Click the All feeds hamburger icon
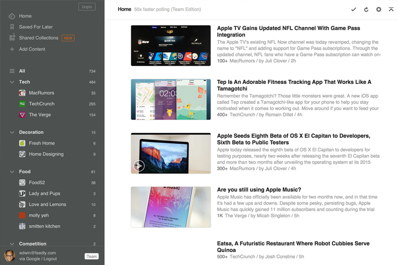This screenshot has width=398, height=265. [x=12, y=71]
